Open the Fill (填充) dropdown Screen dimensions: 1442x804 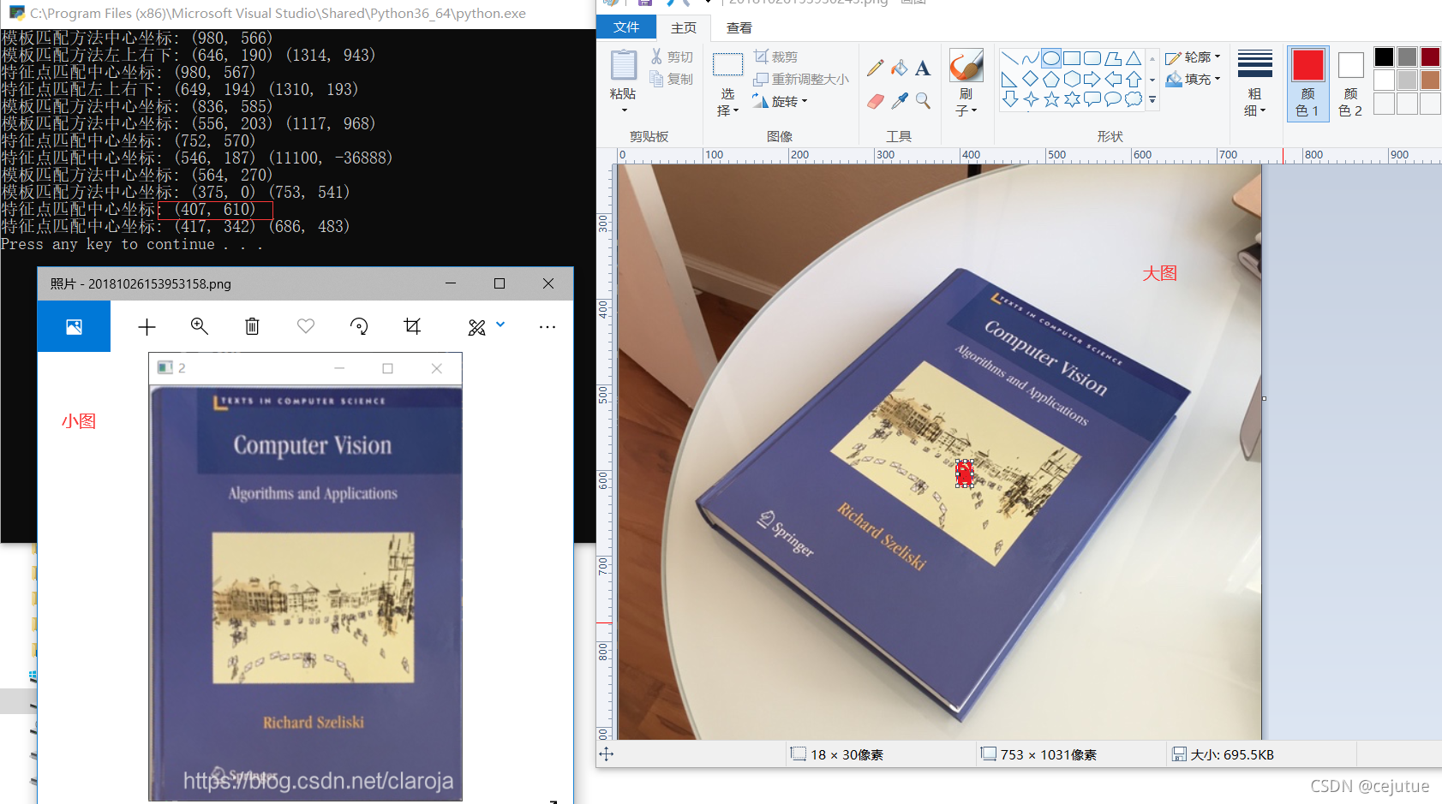tap(1193, 79)
